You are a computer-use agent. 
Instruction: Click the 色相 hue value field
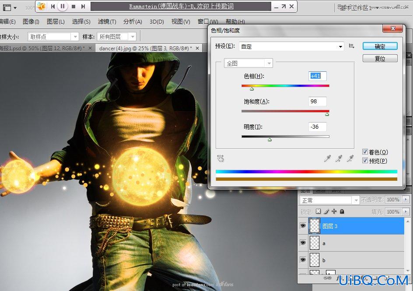pos(317,76)
